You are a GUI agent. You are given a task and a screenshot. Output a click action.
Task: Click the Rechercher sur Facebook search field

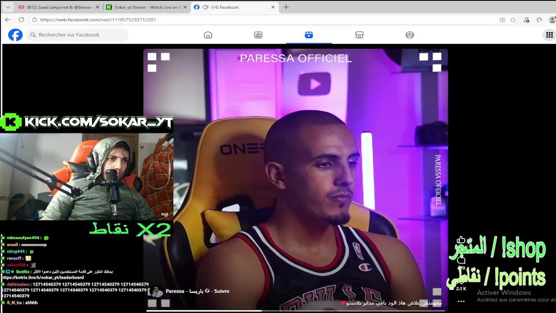[x=77, y=35]
